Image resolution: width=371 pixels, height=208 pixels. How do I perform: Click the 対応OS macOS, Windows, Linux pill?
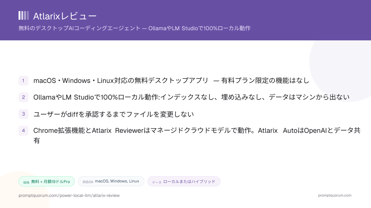[111, 181]
